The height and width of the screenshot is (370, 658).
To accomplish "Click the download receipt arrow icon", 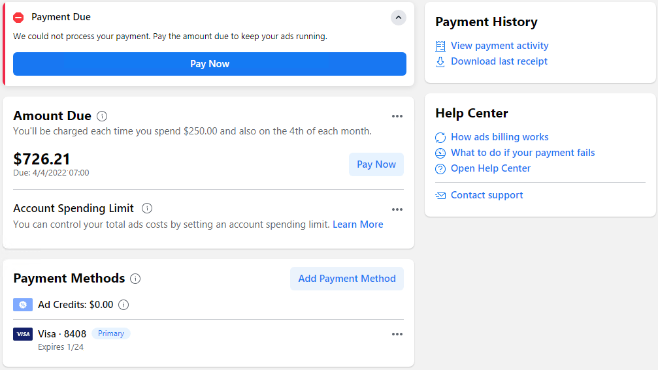I will 440,61.
